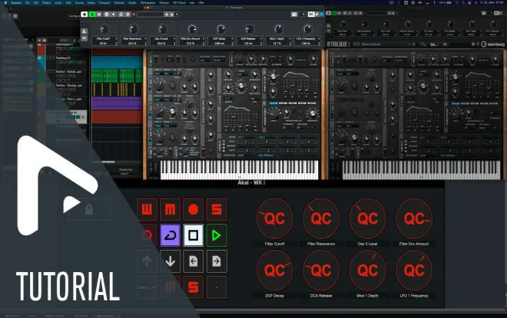The width and height of the screenshot is (507, 318).
Task: Click the previous page left-arrow pad
Action: (x=194, y=261)
